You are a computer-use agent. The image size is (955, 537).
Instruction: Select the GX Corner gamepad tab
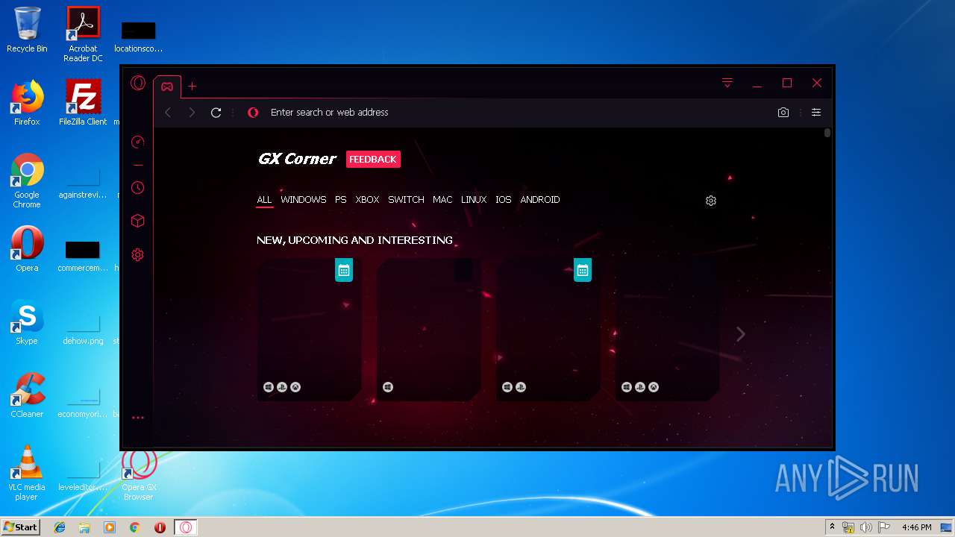(x=167, y=87)
